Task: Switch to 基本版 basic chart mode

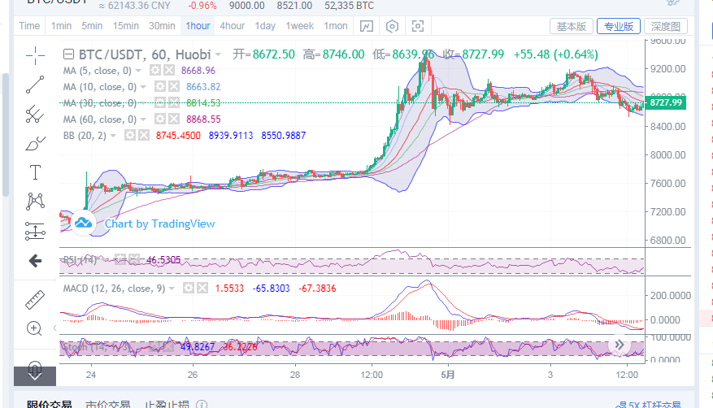Action: [x=571, y=26]
